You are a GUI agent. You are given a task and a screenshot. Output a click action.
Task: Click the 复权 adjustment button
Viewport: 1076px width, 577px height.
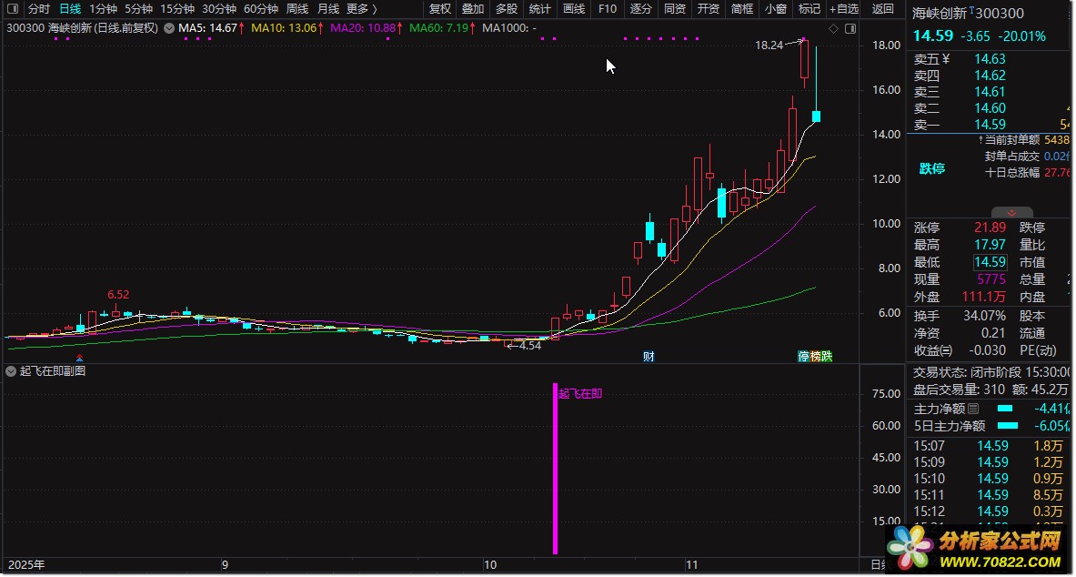(x=440, y=9)
